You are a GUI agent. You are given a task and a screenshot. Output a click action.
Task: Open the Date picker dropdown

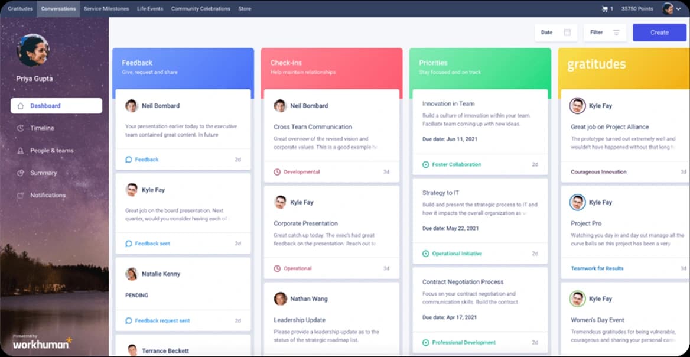click(555, 33)
